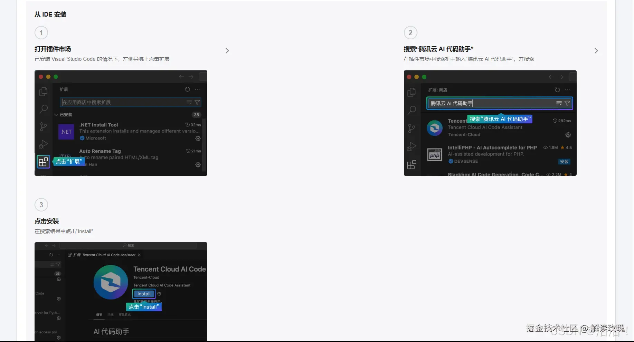Click the Search magnifier icon in step 1 sidebar
This screenshot has width=634, height=342.
44,109
